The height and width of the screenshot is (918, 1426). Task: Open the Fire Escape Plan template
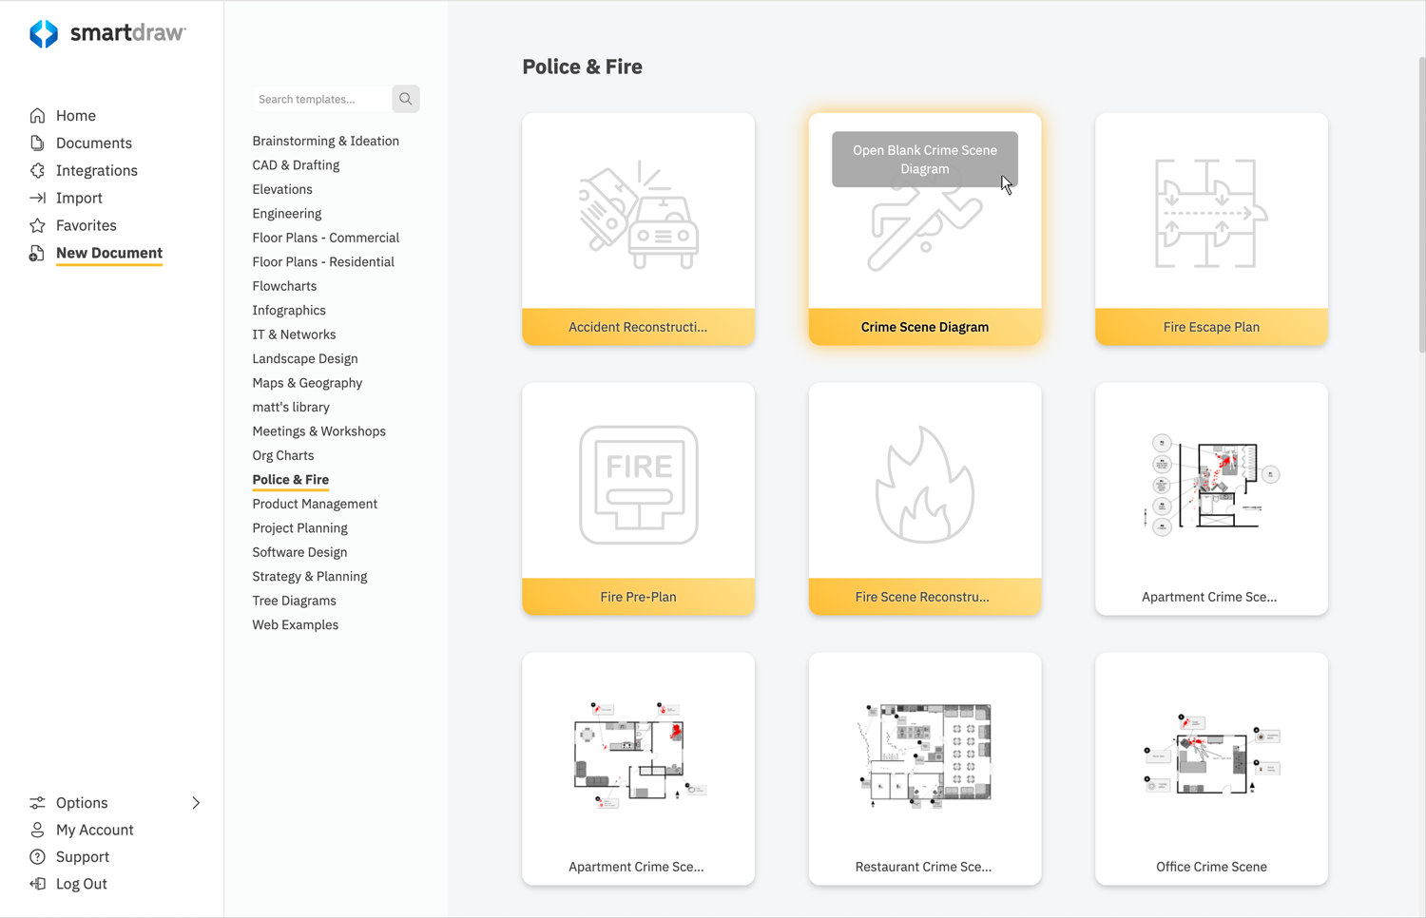tap(1211, 228)
